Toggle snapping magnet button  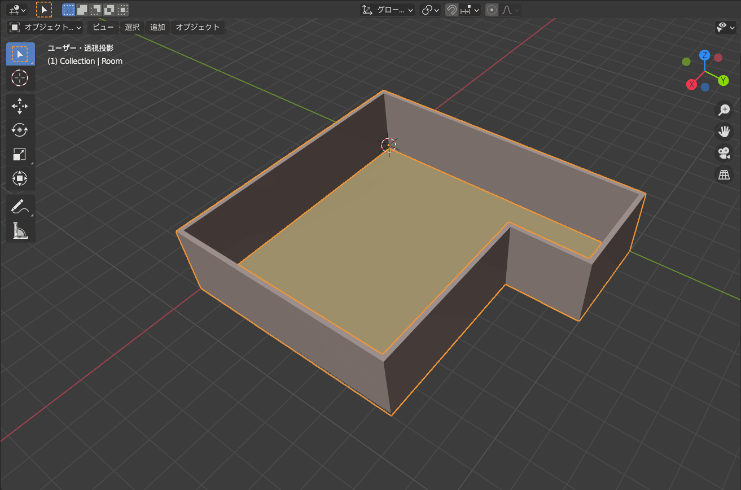tap(451, 10)
